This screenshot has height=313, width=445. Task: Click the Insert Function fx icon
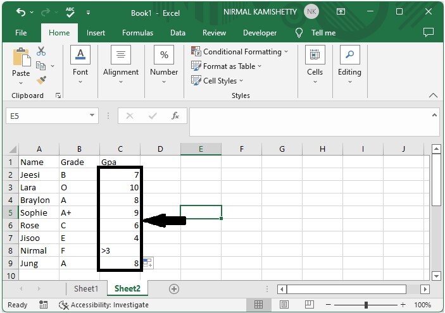(x=175, y=116)
